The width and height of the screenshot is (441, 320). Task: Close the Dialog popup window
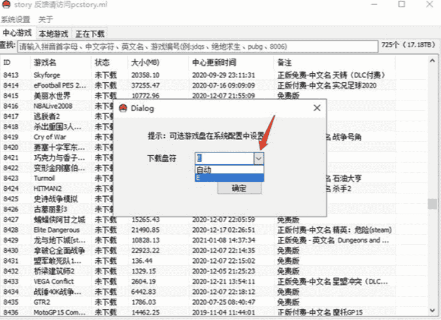pos(317,108)
